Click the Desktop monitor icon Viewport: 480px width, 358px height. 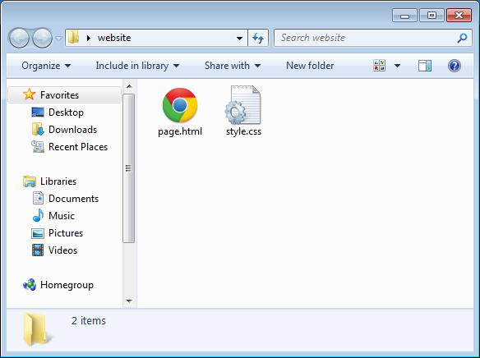pos(38,112)
